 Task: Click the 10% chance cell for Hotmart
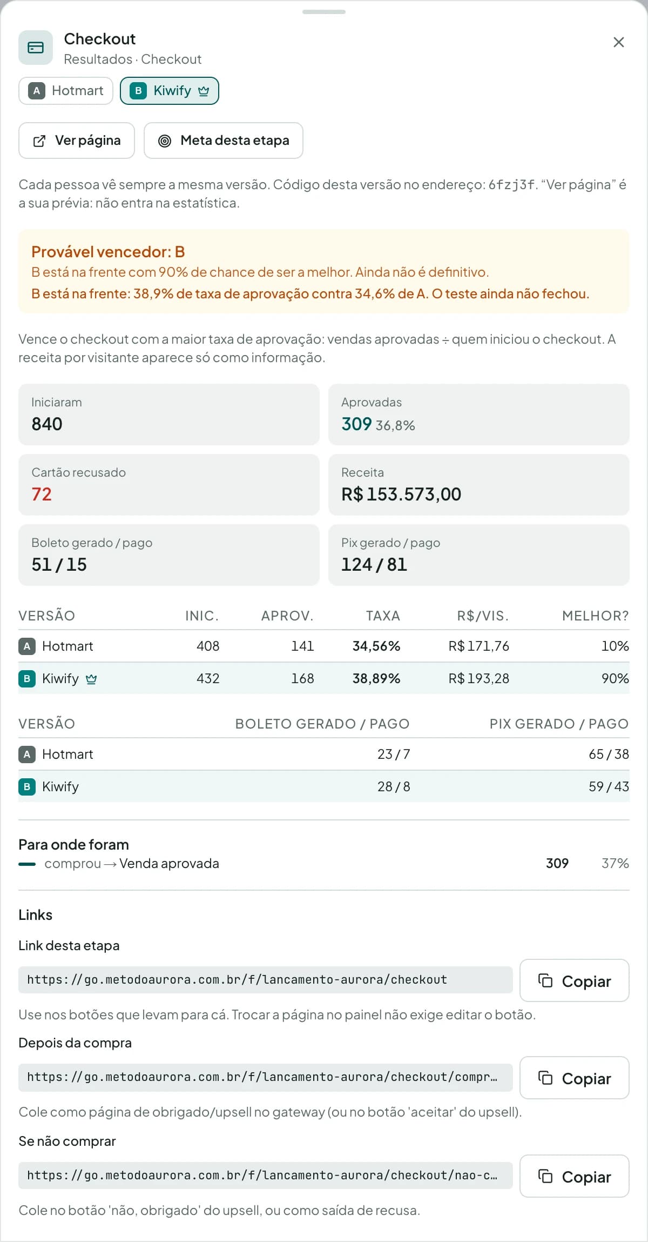point(615,646)
